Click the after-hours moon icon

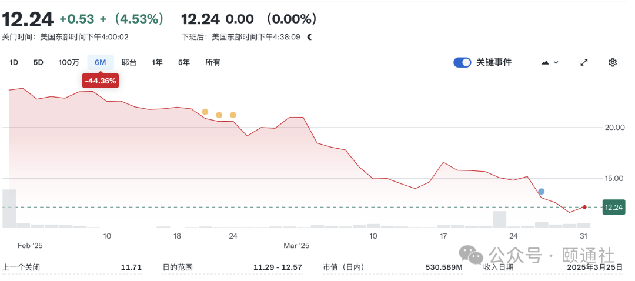pos(310,36)
